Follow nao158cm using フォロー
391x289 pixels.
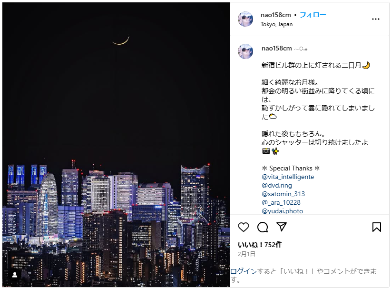pos(313,15)
